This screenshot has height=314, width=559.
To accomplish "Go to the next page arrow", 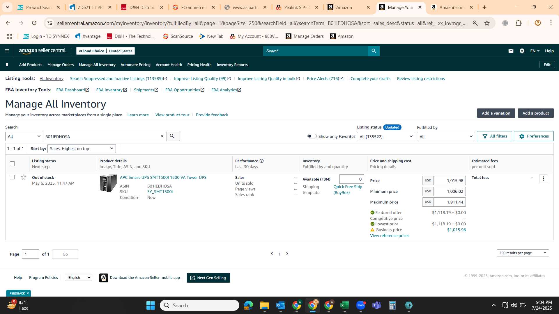I will click(287, 254).
